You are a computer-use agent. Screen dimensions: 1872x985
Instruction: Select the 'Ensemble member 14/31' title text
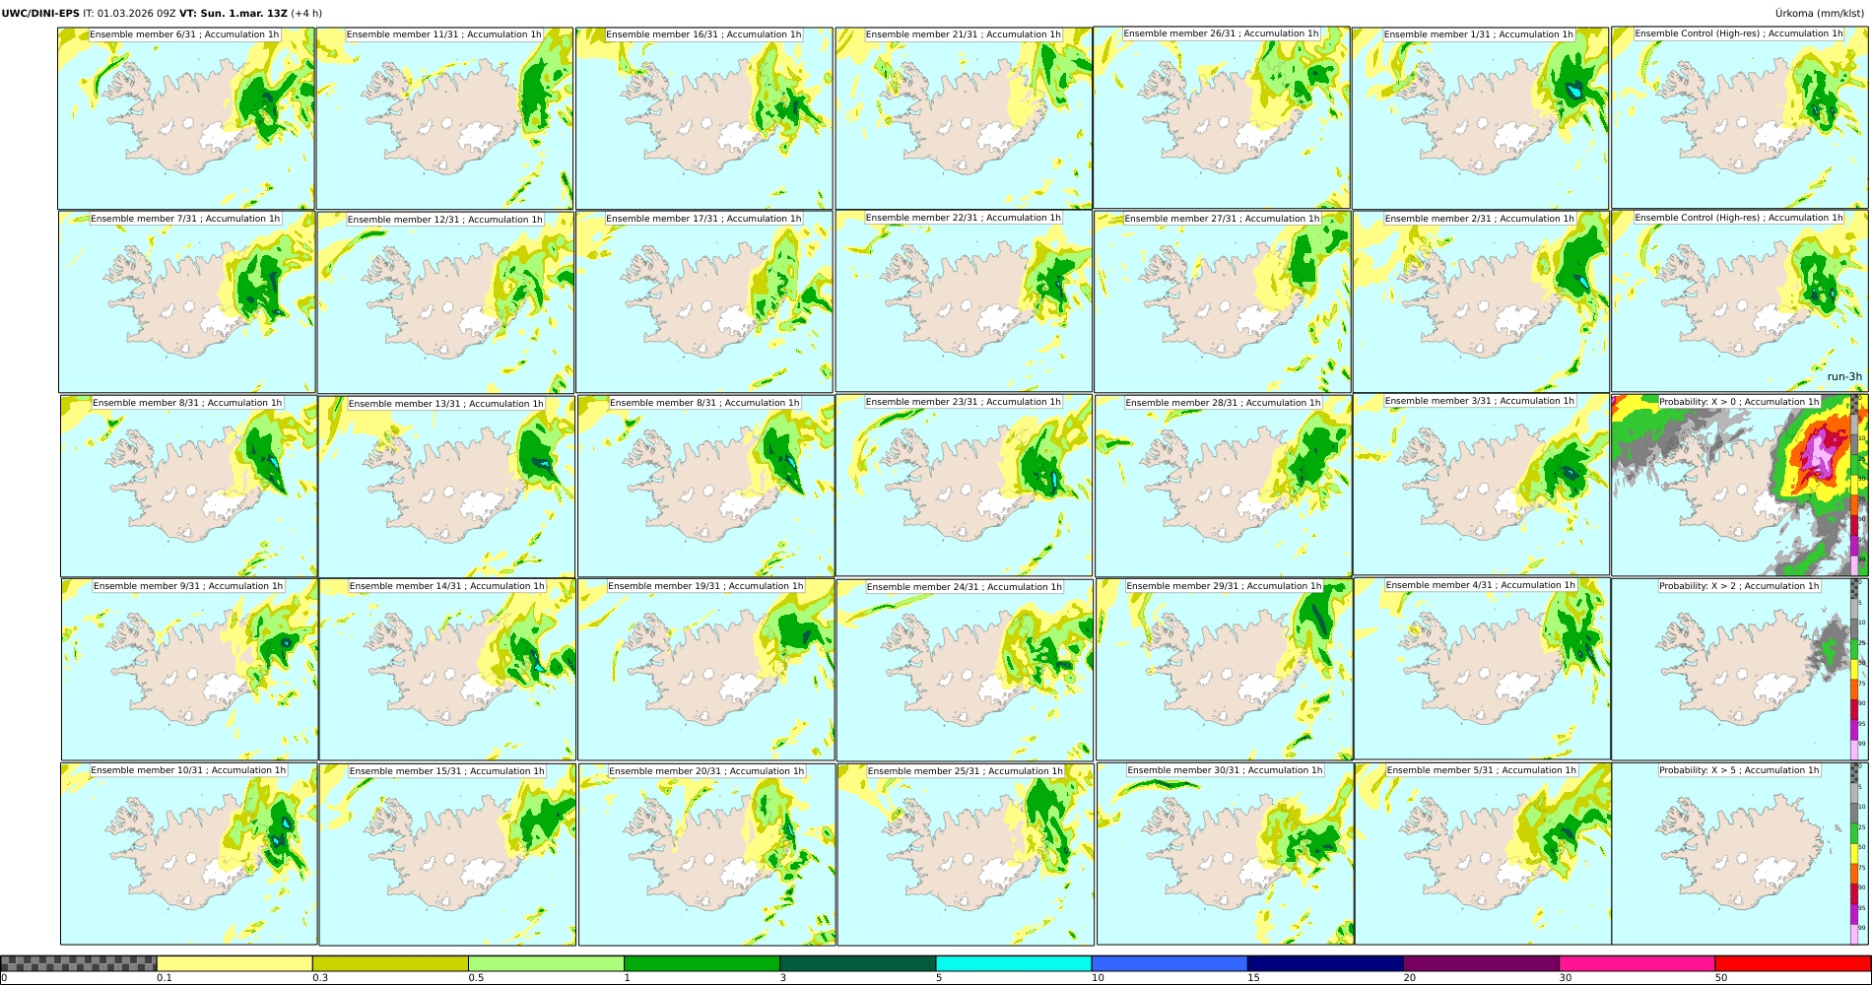pos(447,586)
